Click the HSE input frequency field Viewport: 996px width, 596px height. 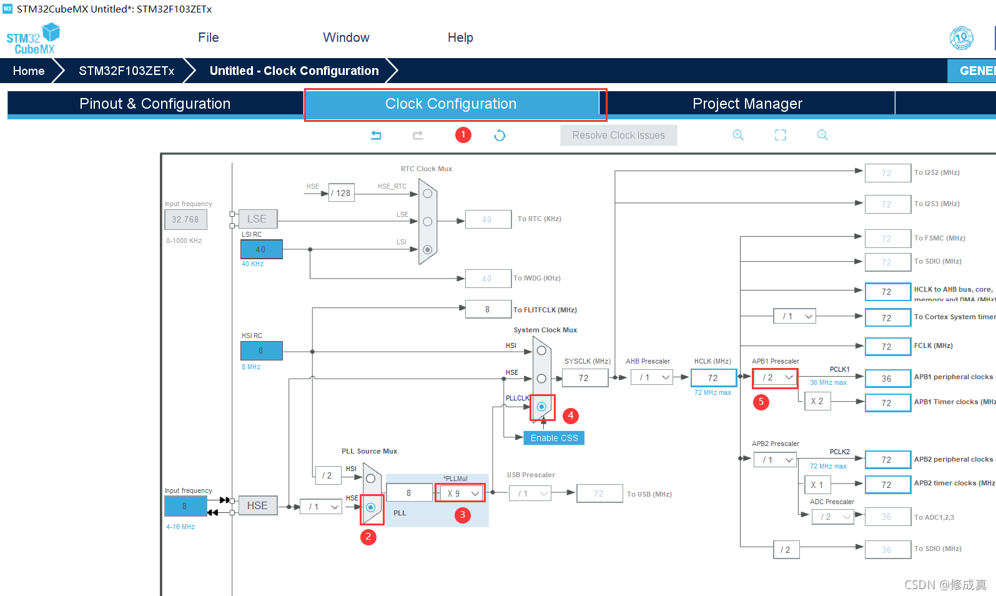[185, 506]
